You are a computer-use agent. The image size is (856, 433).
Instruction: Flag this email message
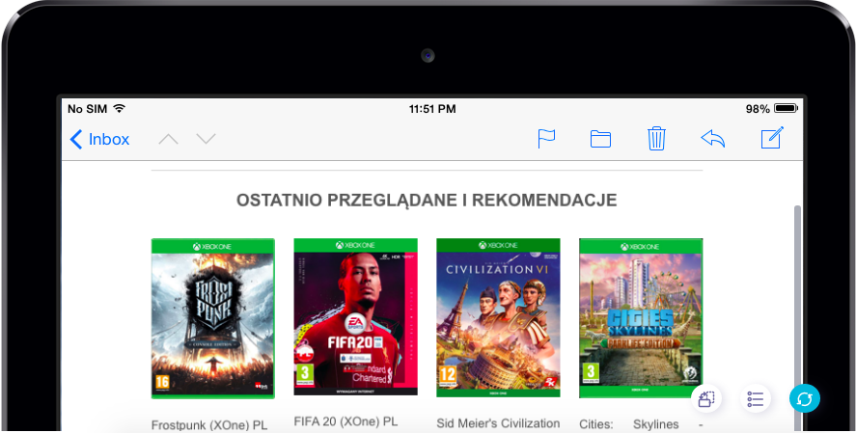[546, 139]
